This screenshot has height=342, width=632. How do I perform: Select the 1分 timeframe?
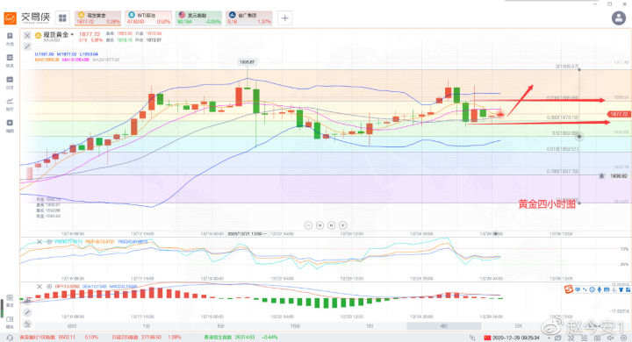point(147,326)
